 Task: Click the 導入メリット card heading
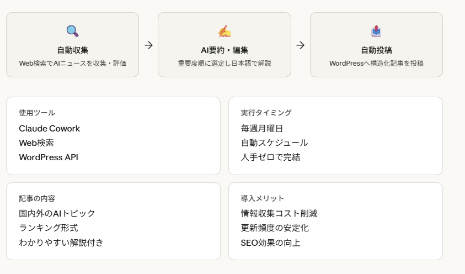point(263,198)
